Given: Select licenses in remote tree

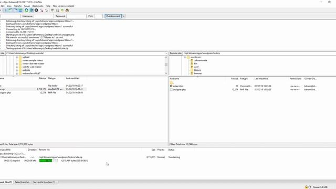Looking at the screenshot, I should click(198, 73).
